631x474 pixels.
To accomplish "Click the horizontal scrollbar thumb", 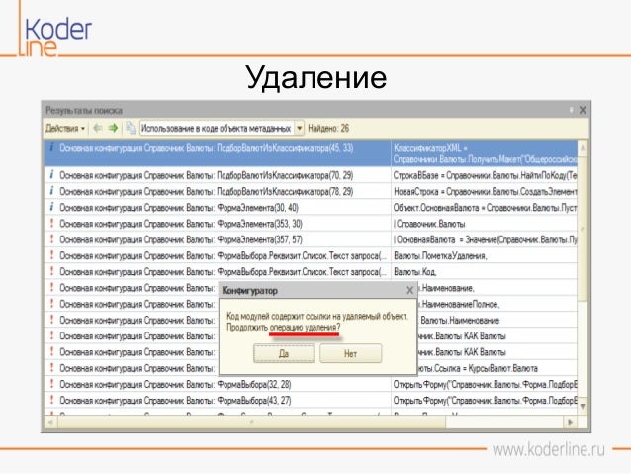I will click(x=252, y=423).
